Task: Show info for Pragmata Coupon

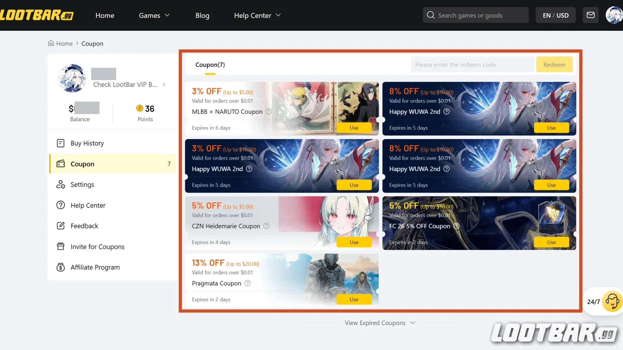Action: coord(248,283)
